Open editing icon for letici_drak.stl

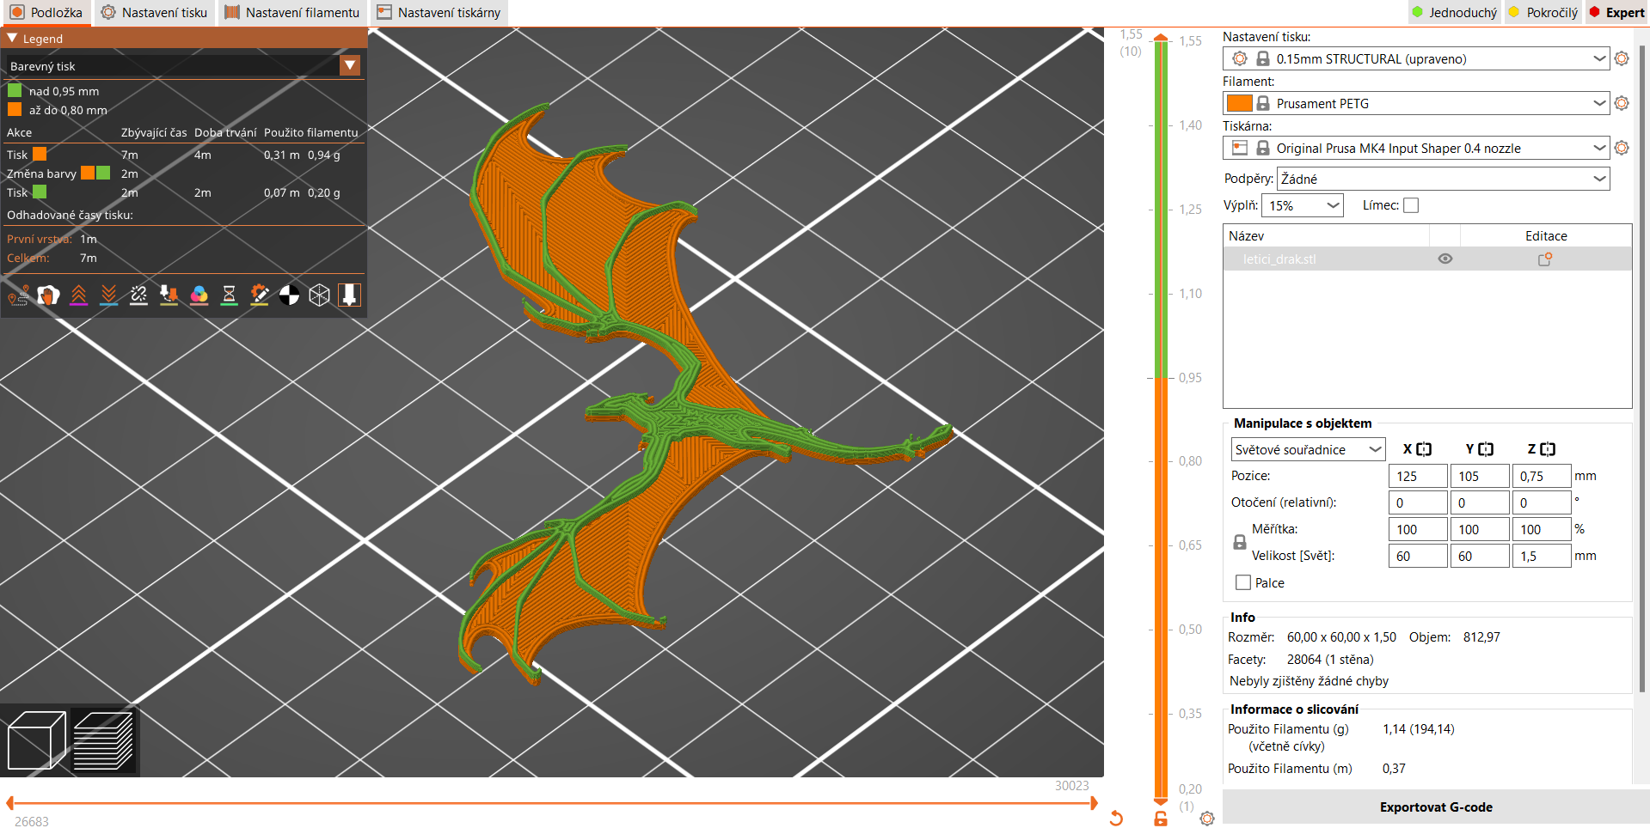pyautogui.click(x=1545, y=259)
